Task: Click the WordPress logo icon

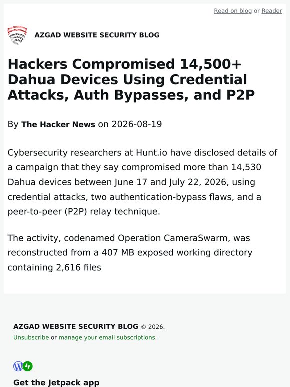Action: click(x=18, y=366)
